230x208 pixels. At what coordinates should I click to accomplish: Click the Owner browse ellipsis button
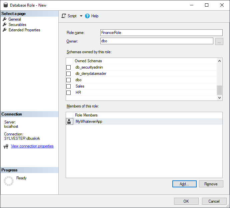(x=219, y=41)
